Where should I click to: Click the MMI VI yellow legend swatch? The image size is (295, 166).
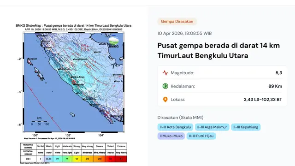coord(77,159)
